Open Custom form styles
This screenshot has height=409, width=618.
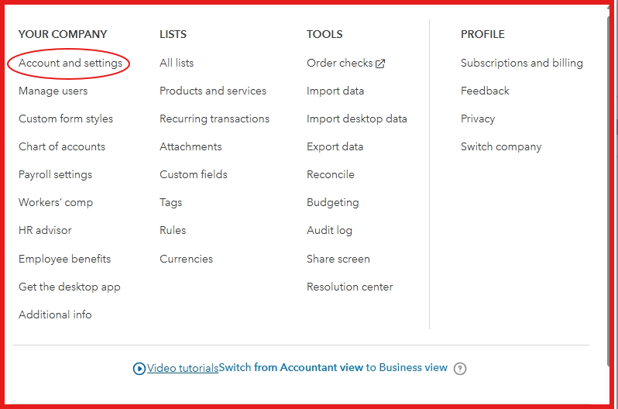tap(66, 119)
